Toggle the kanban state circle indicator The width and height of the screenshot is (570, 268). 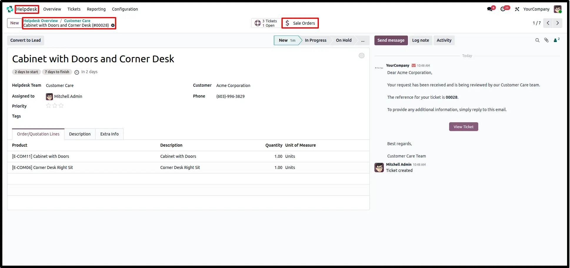361,56
